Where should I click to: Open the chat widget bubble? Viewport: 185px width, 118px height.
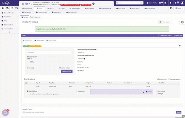click(5, 113)
